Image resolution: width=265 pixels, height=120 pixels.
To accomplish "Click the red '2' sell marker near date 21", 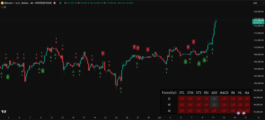I will click(103, 53).
